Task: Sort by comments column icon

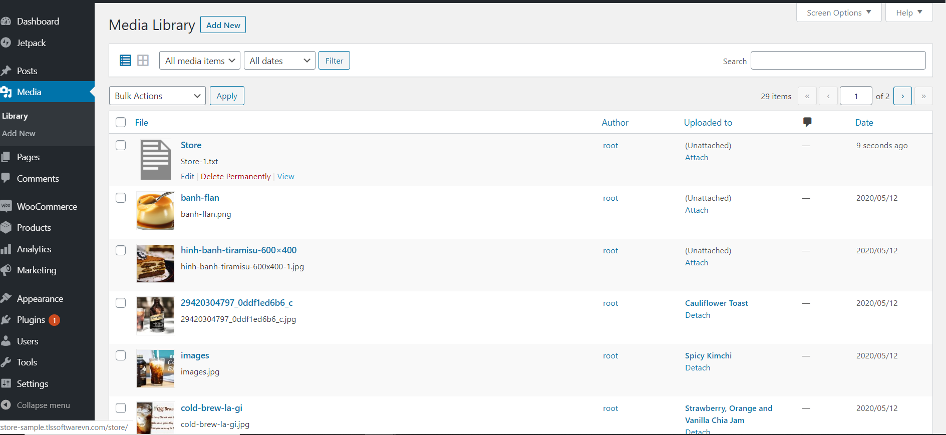Action: 807,122
